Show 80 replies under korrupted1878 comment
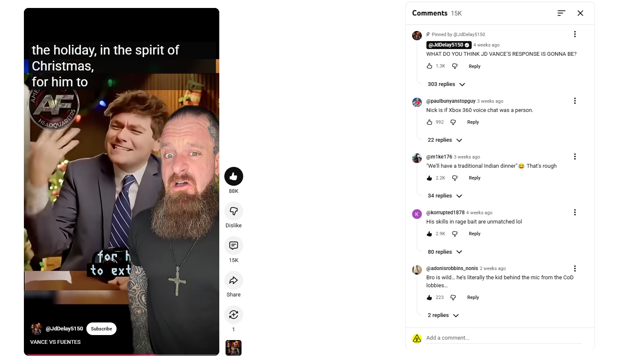This screenshot has width=618, height=356. coord(445,252)
